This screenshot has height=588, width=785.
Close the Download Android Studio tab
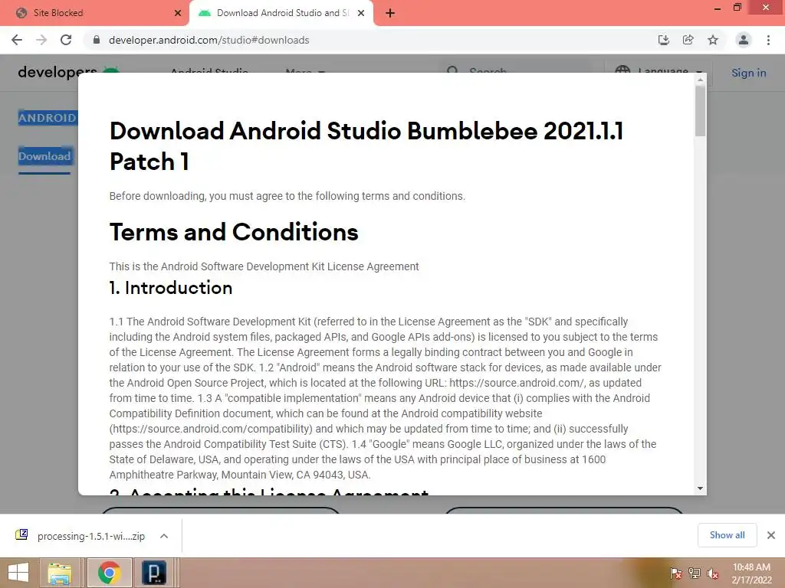coord(361,13)
